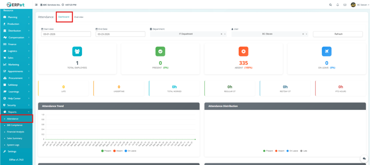Switch to the Overview tab
The image size is (370, 165).
pos(78,17)
